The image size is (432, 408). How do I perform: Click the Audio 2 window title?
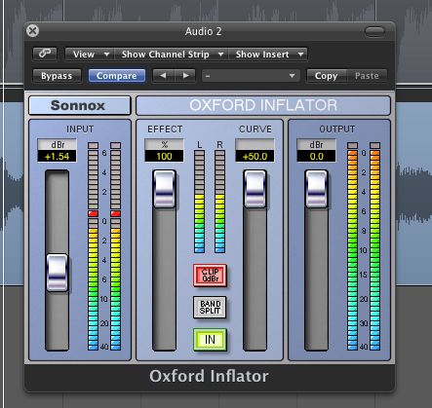pos(204,31)
